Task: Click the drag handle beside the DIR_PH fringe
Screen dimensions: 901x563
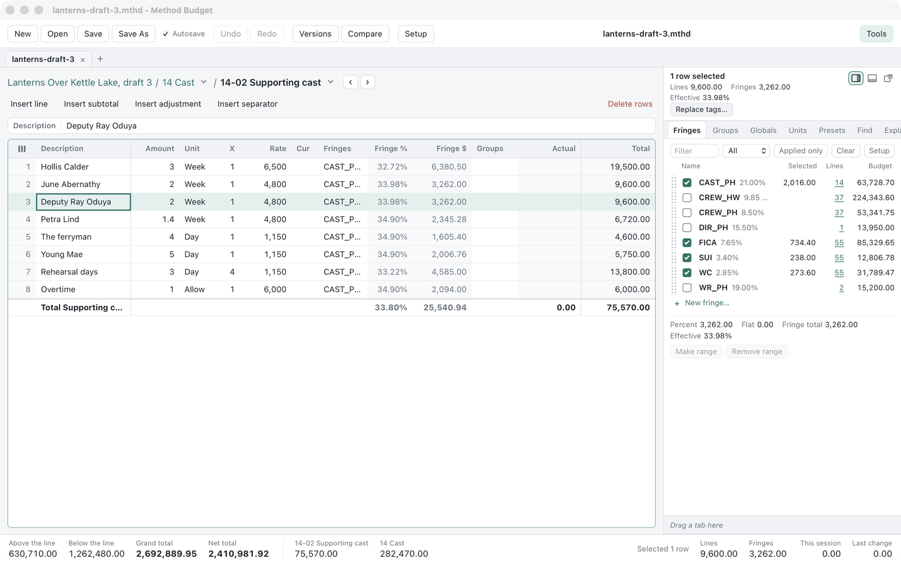Action: tap(674, 228)
